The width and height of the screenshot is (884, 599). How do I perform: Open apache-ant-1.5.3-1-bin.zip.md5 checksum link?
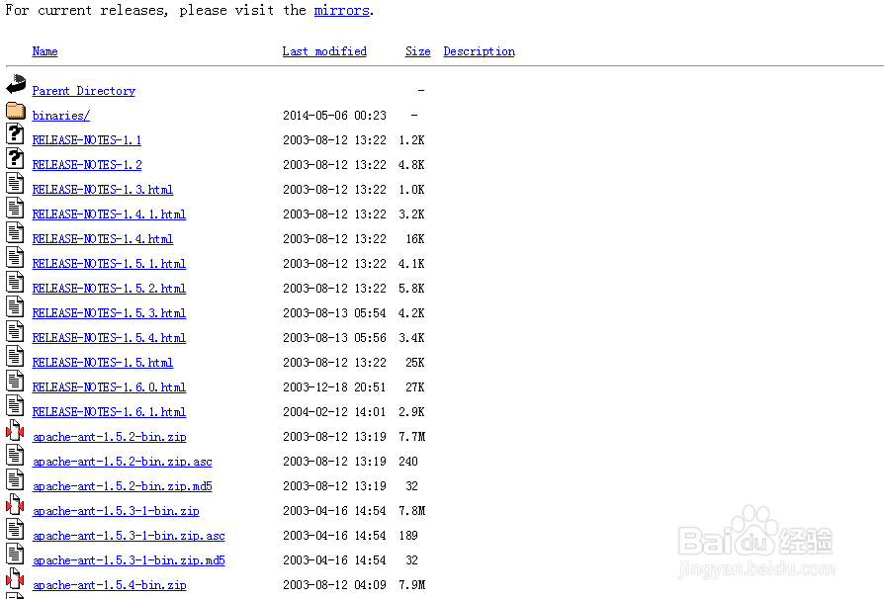tap(129, 561)
